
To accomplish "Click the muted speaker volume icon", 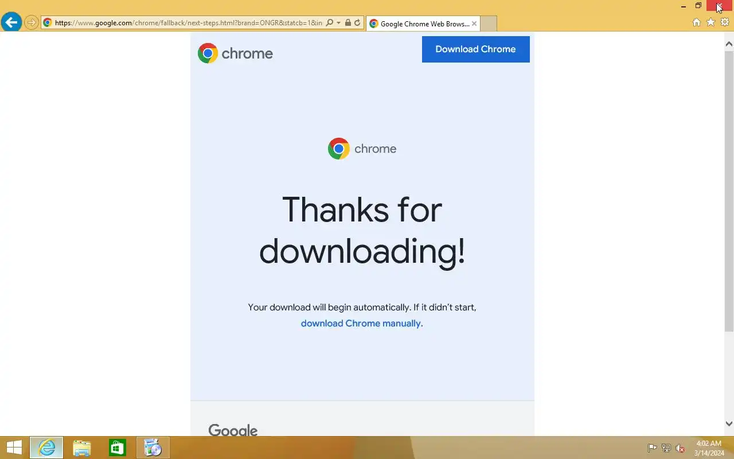I will [x=680, y=448].
